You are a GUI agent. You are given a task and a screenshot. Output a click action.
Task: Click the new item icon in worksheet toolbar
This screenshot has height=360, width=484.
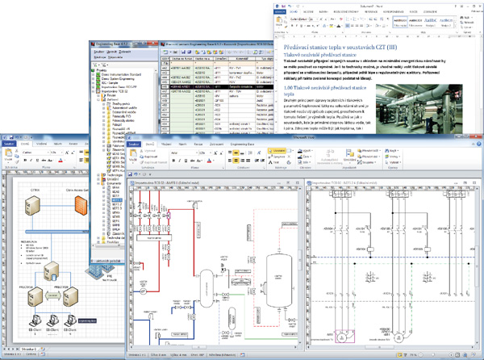(165, 52)
